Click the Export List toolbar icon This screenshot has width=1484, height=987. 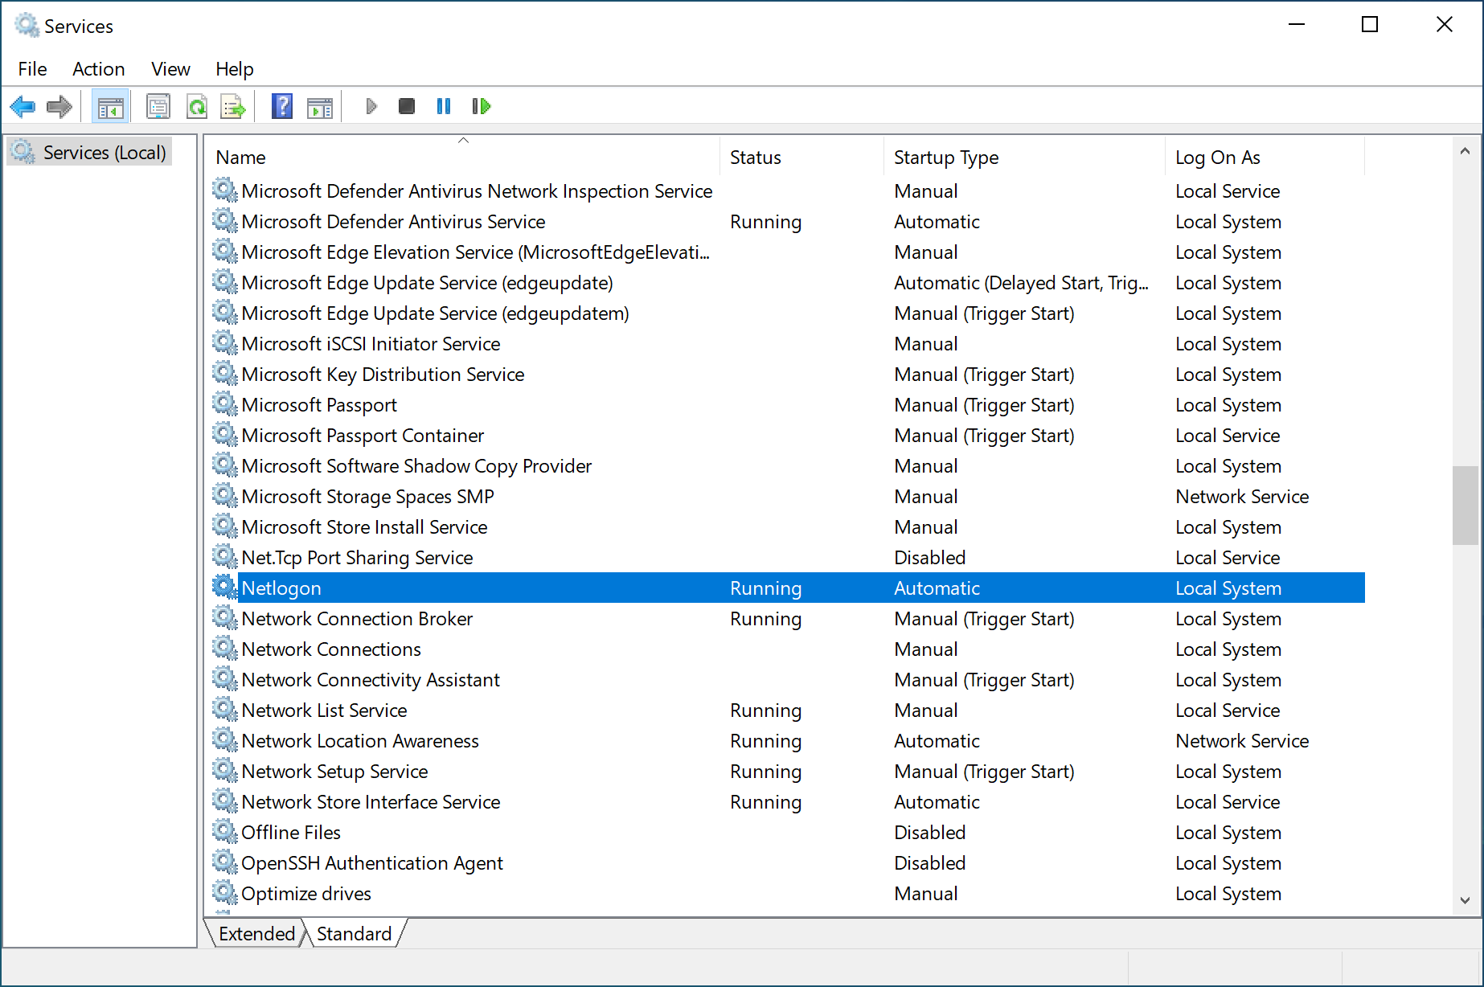click(233, 106)
